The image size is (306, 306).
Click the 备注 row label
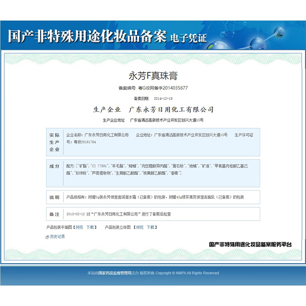(54, 214)
